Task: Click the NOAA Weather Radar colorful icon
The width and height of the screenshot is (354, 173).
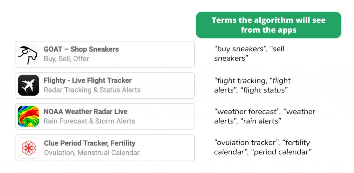Action: click(x=28, y=116)
